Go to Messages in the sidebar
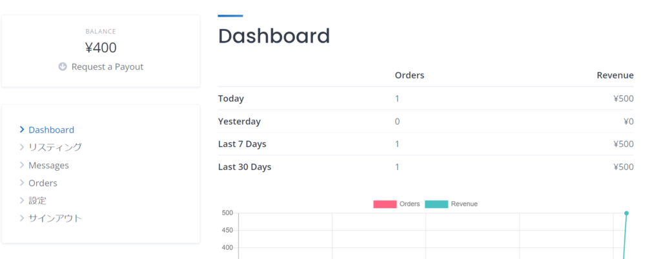 [x=48, y=165]
